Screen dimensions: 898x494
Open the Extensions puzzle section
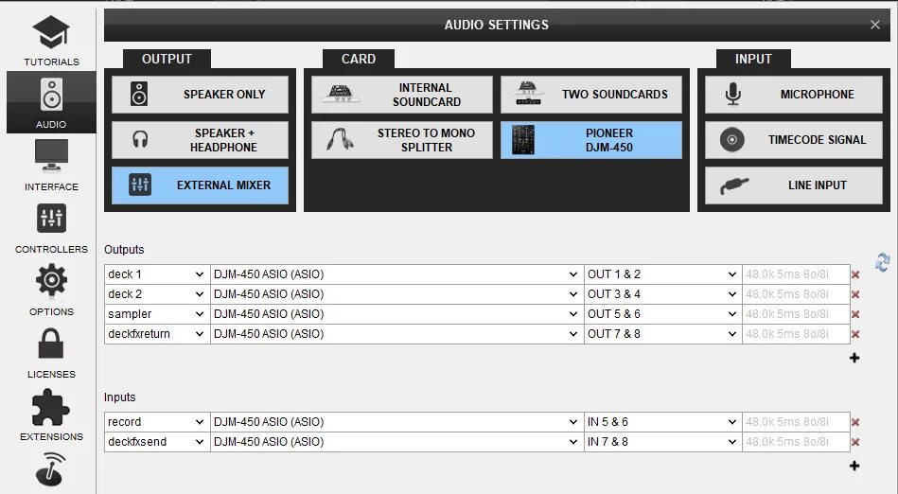(x=51, y=415)
